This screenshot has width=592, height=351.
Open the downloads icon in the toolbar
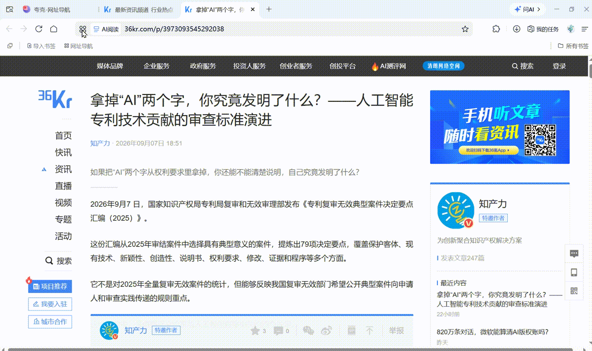[x=516, y=29]
